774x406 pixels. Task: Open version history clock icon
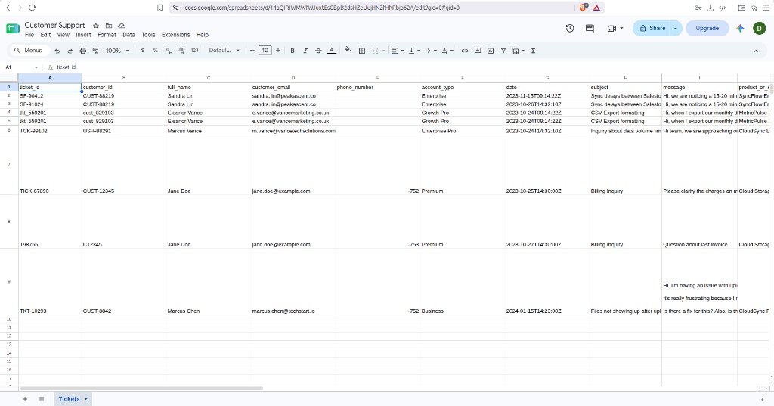coord(570,29)
